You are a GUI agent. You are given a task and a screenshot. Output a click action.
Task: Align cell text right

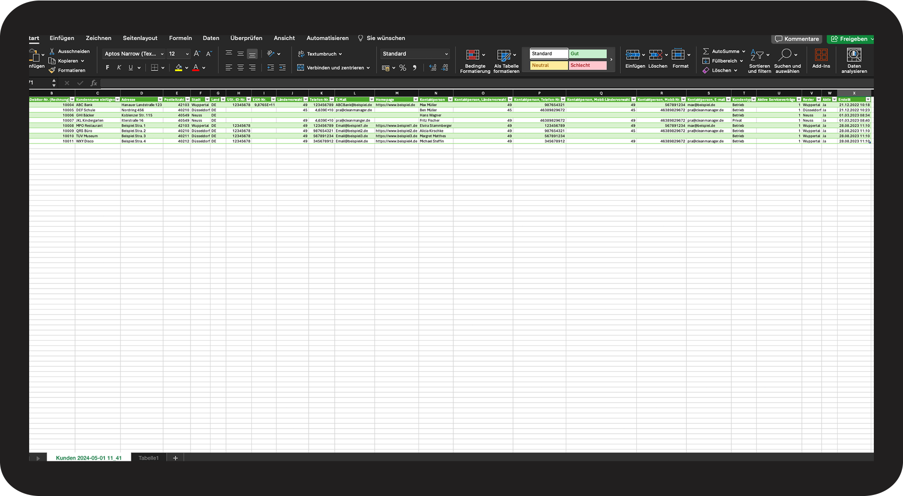tap(252, 67)
